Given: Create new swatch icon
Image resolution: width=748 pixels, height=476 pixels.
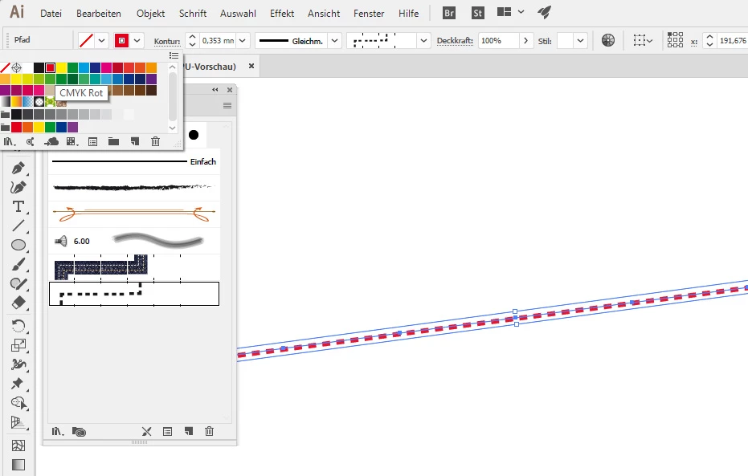Looking at the screenshot, I should 135,141.
